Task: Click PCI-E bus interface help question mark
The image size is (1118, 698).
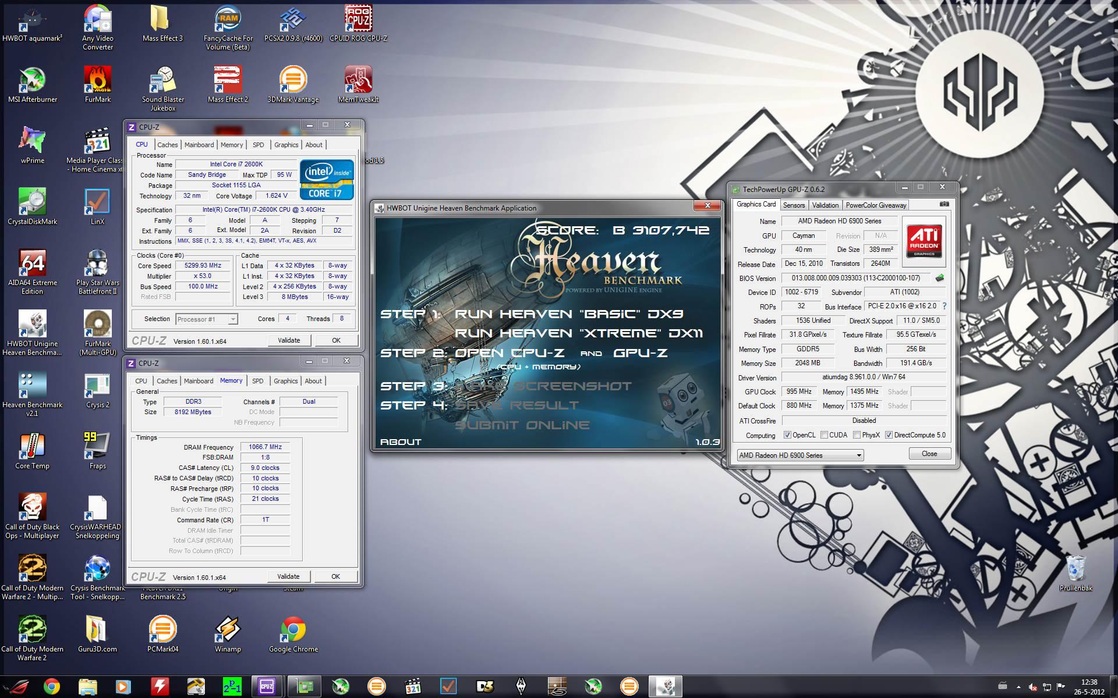Action: (x=944, y=306)
